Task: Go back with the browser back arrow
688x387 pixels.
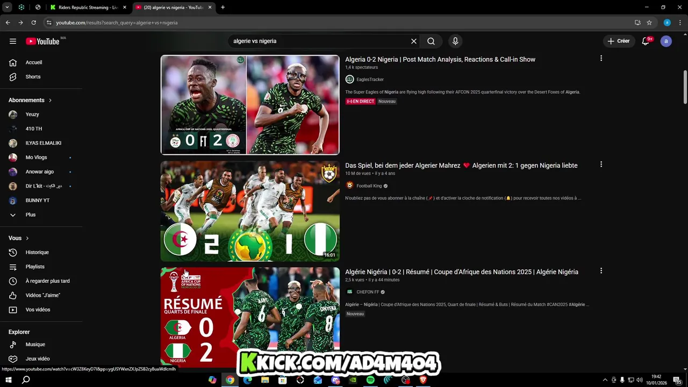Action: coord(8,23)
